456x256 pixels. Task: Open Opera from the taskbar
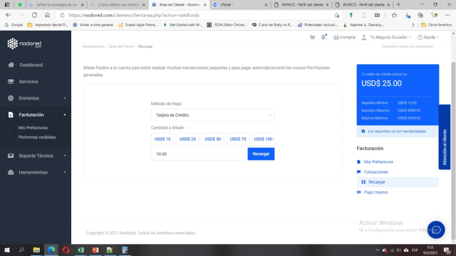(x=66, y=250)
